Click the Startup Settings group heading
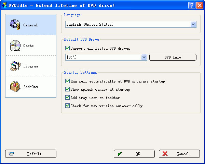 tap(80, 72)
